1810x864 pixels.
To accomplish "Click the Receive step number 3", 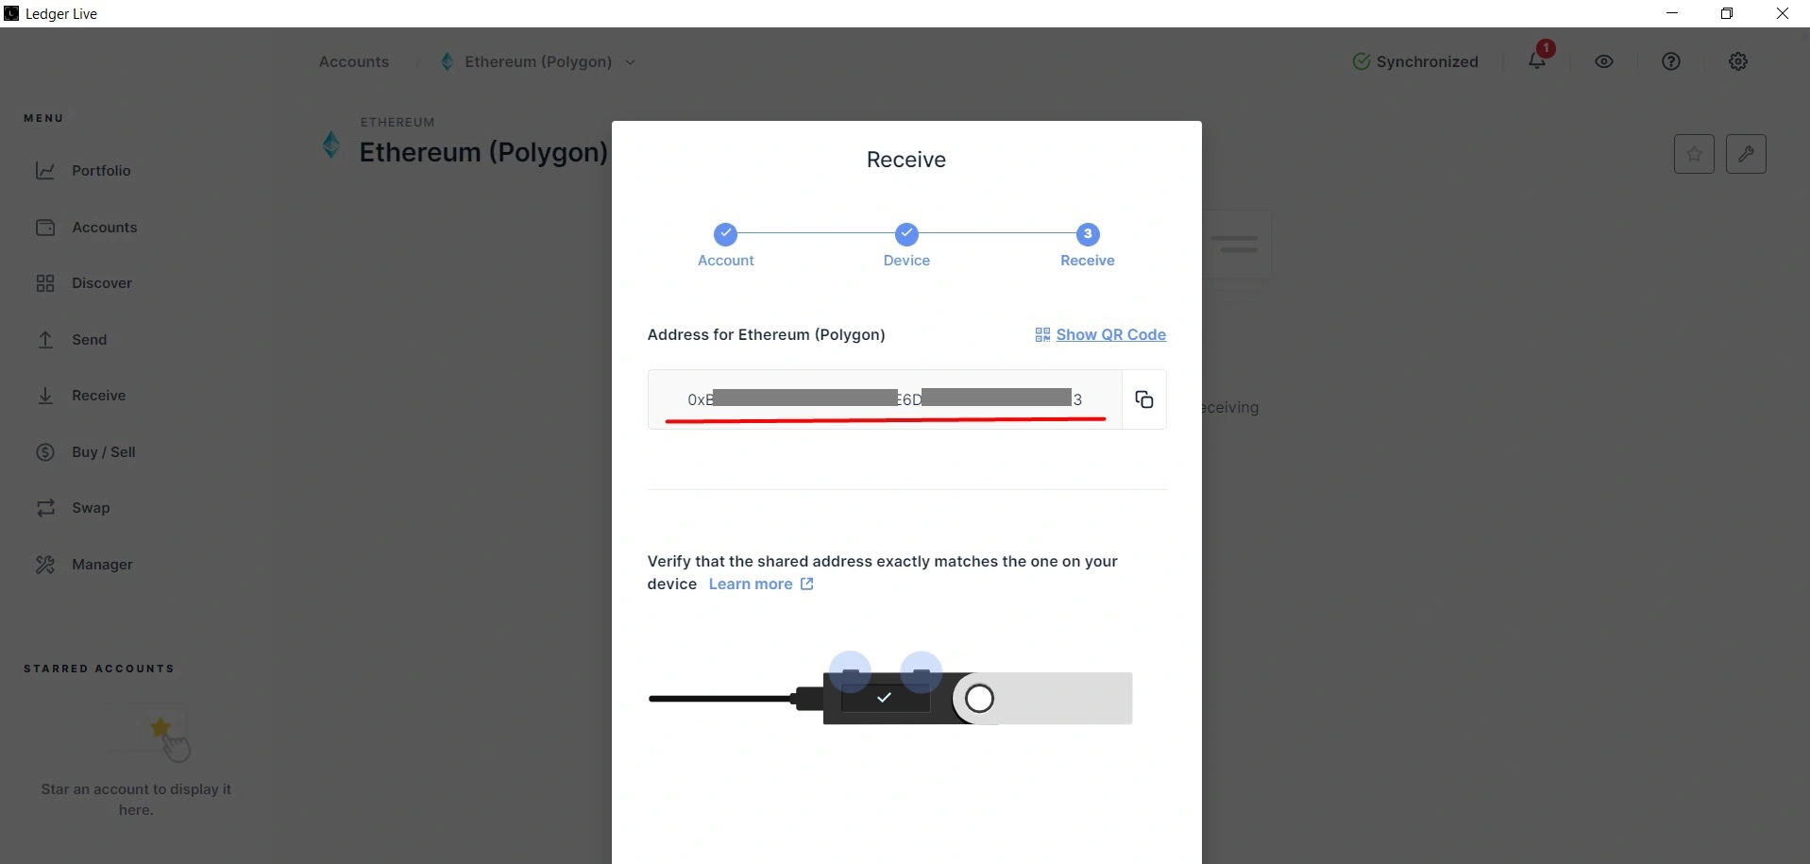I will pyautogui.click(x=1088, y=233).
